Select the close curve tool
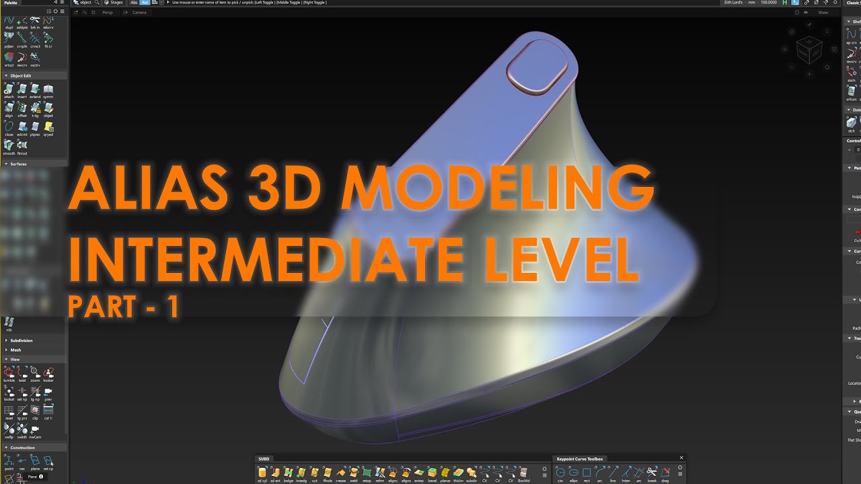This screenshot has height=484, width=861. tap(9, 128)
